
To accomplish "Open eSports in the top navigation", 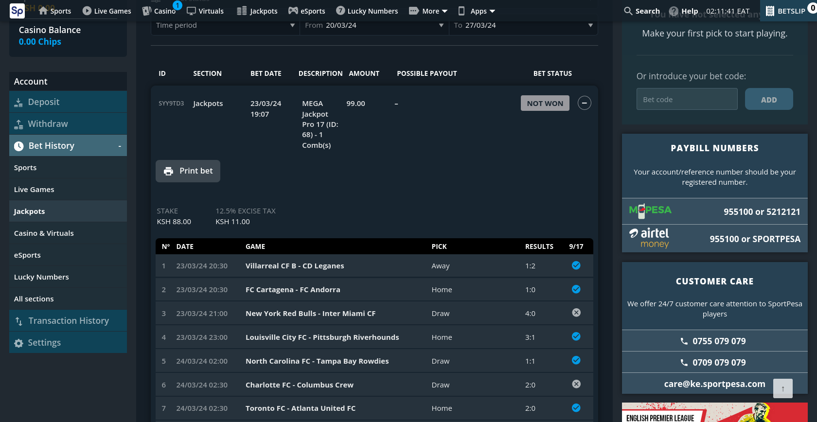I will pyautogui.click(x=306, y=11).
